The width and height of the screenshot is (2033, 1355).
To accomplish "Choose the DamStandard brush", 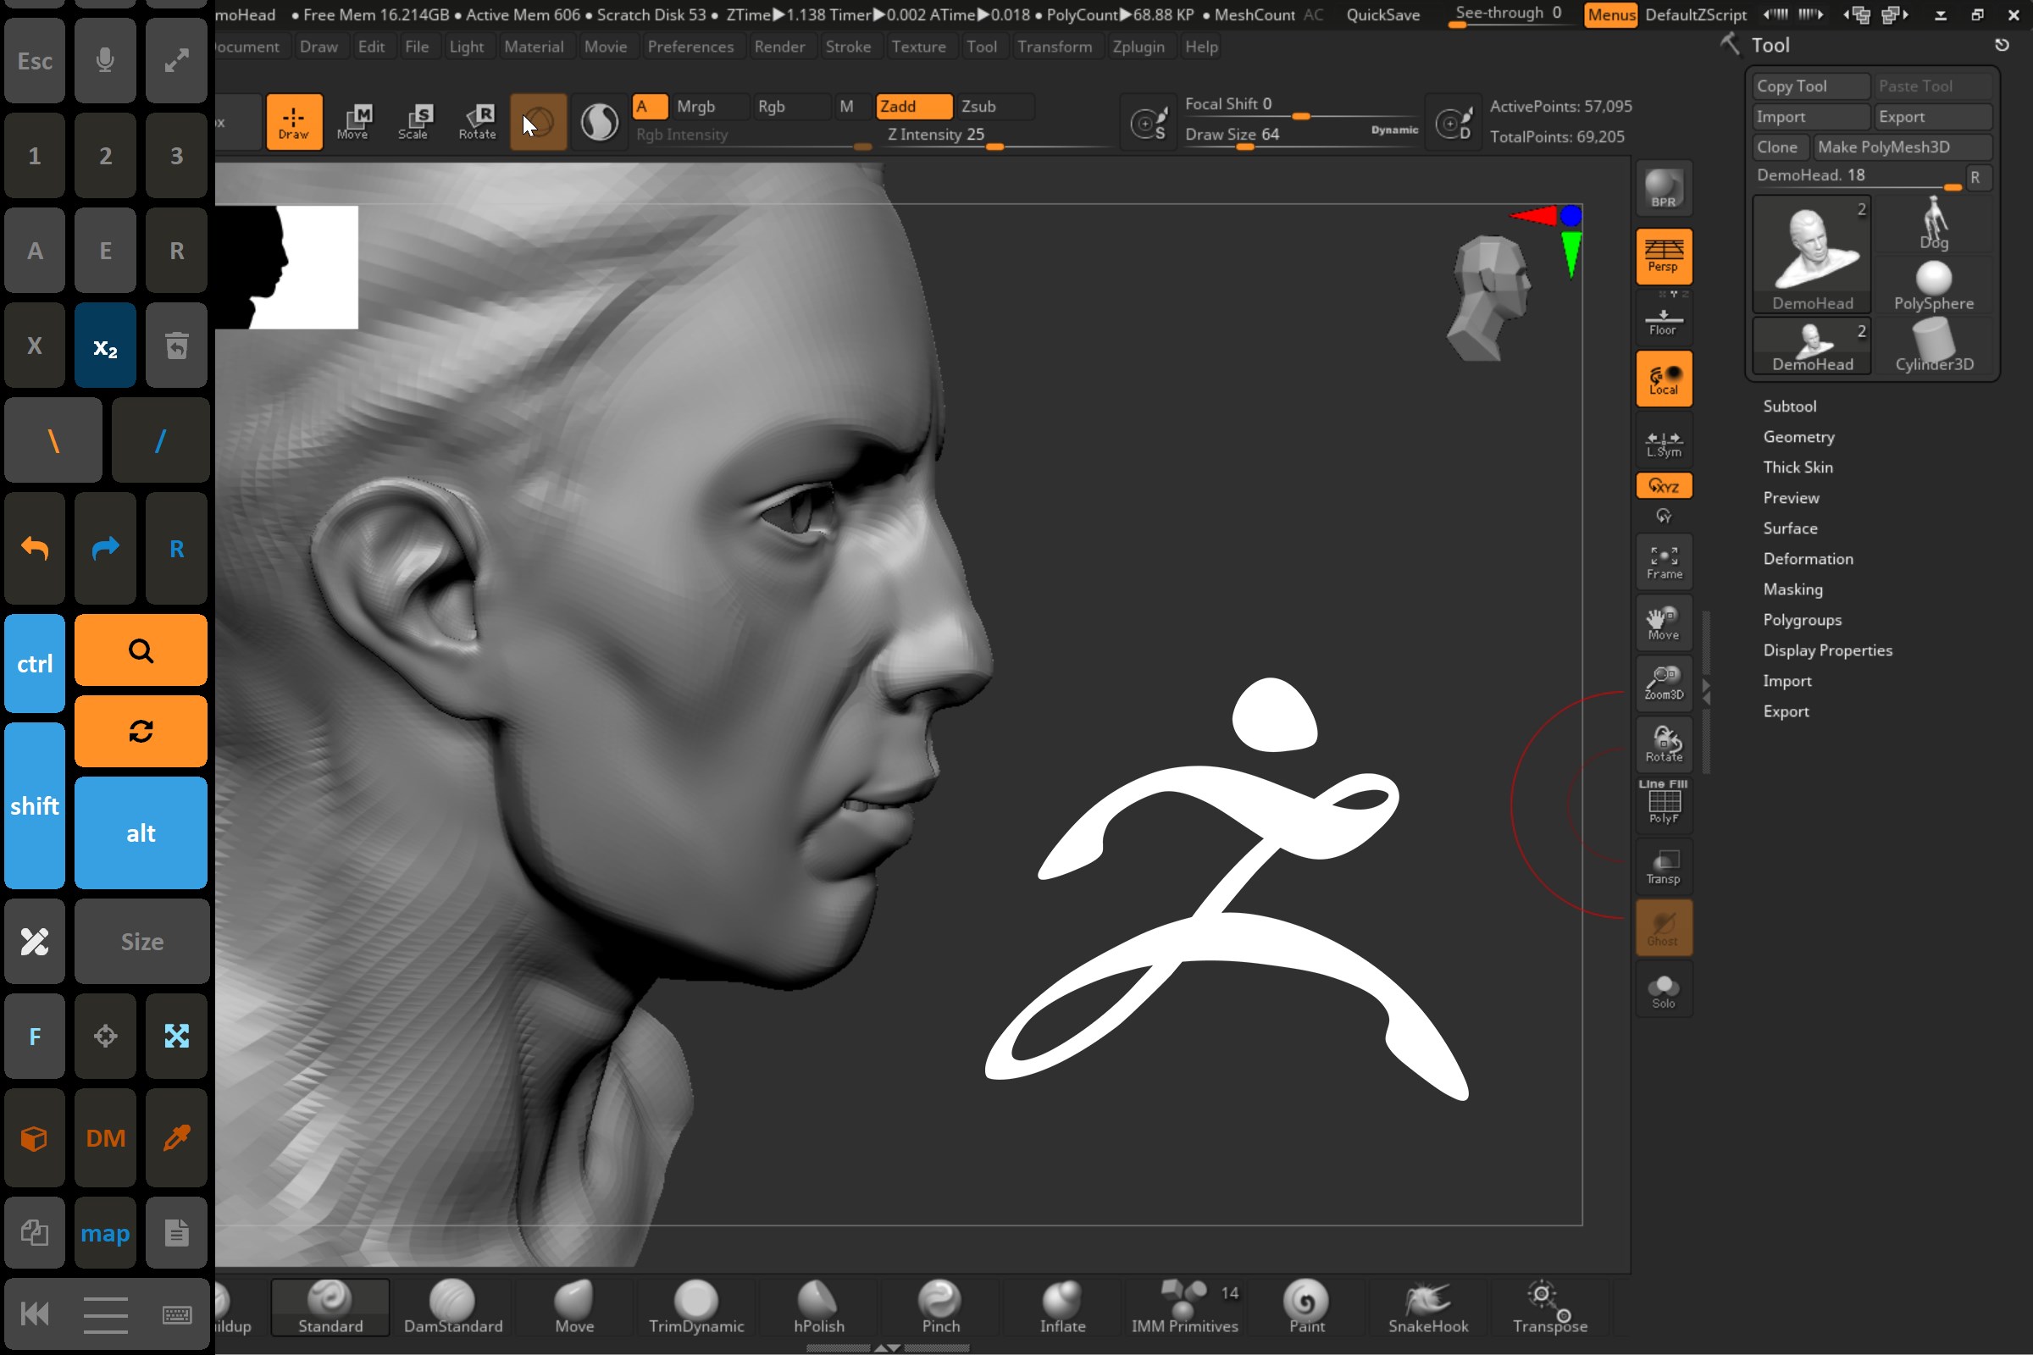I will (453, 1307).
